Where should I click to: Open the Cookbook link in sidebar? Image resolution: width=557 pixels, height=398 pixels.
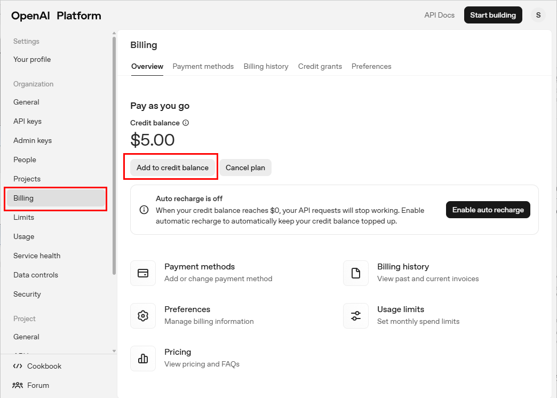44,366
